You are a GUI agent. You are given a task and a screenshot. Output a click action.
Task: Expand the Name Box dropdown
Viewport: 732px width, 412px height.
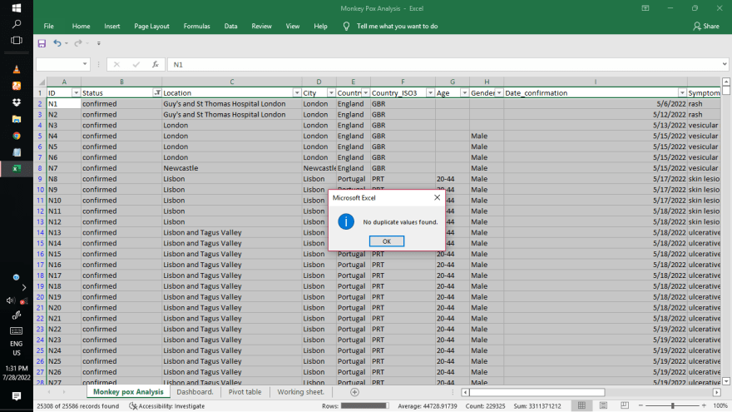click(x=85, y=64)
